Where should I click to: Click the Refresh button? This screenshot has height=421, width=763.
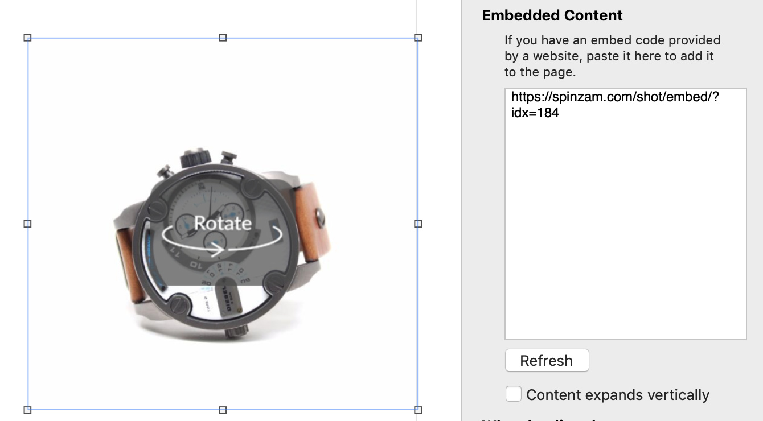[547, 361]
